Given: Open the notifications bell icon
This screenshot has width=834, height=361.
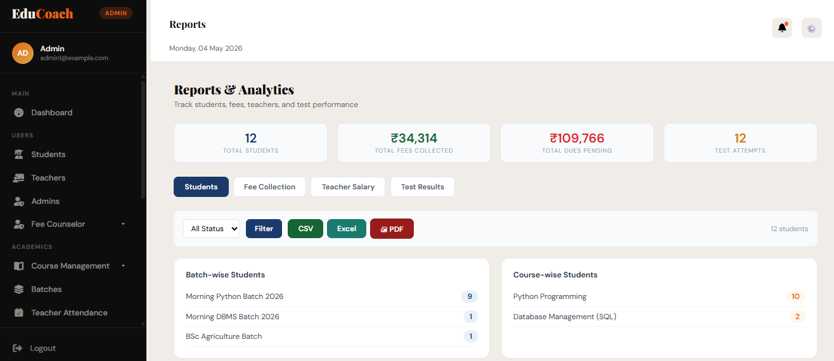Looking at the screenshot, I should 782,28.
